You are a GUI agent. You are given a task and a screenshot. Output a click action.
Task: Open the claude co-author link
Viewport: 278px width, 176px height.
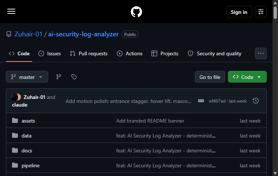[20, 105]
